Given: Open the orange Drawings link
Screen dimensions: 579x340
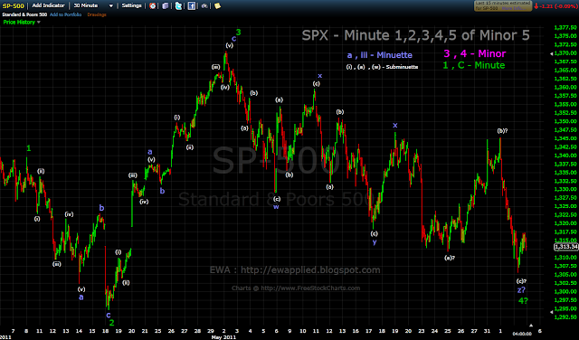Looking at the screenshot, I should pyautogui.click(x=97, y=14).
